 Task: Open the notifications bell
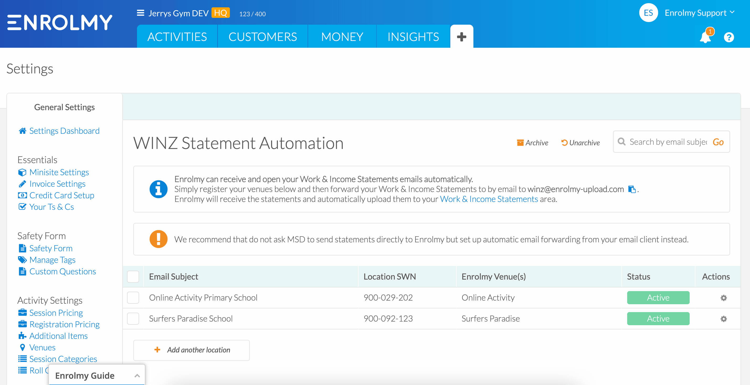point(705,37)
